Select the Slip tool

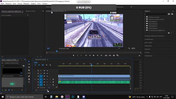(x=29, y=73)
